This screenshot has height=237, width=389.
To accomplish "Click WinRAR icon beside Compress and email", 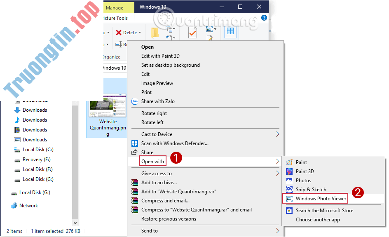I will coord(135,201).
